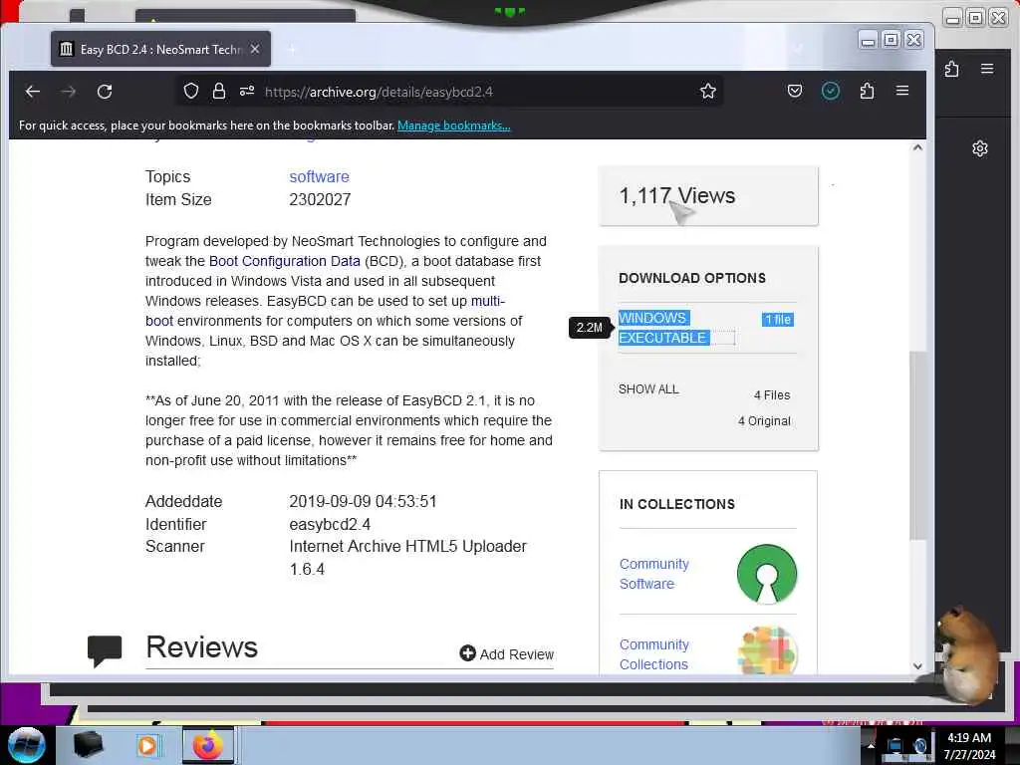
Task: Click the DOWNLOAD OPTIONS heading
Action: coord(692,278)
